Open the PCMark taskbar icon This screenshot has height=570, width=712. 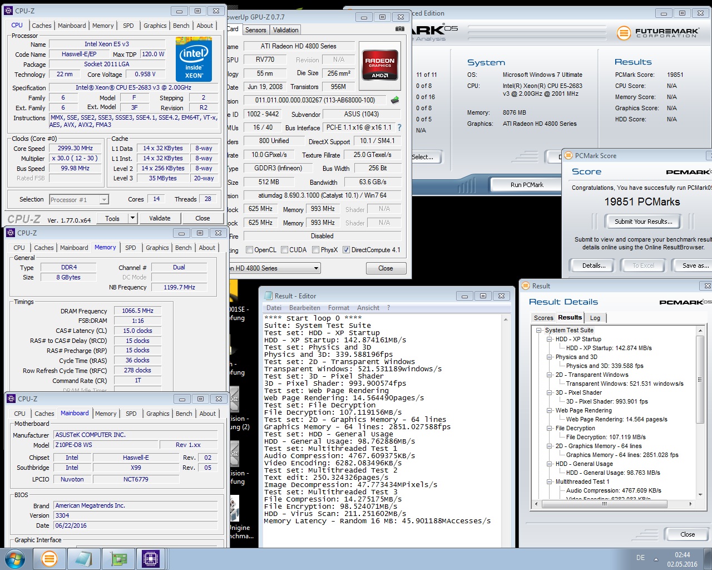tap(49, 558)
